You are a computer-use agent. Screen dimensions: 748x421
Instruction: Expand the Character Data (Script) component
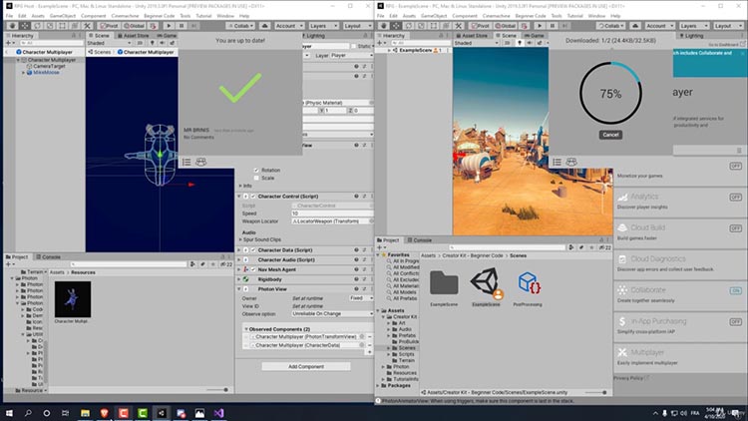239,250
